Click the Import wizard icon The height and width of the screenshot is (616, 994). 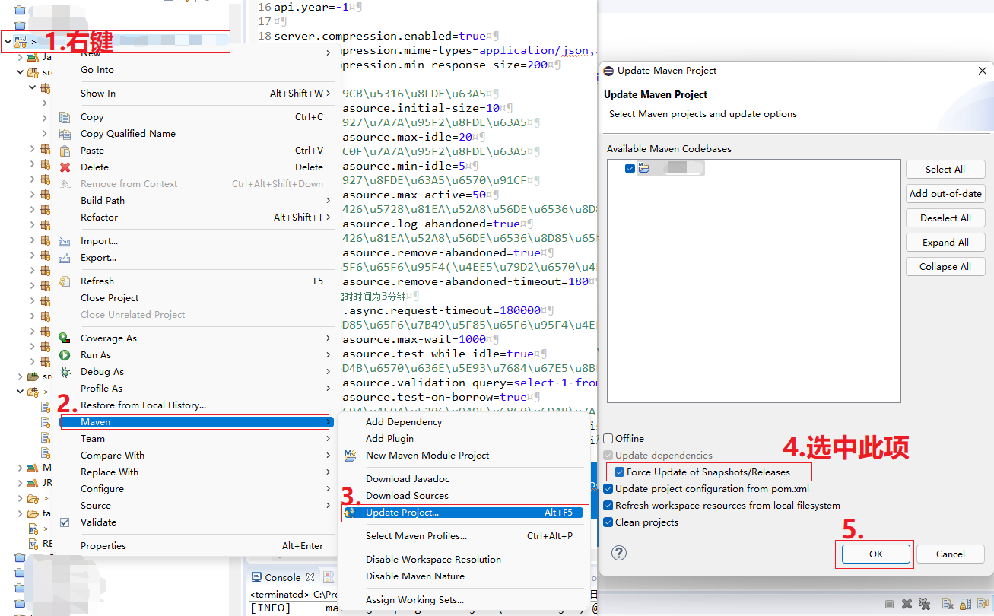coord(65,240)
